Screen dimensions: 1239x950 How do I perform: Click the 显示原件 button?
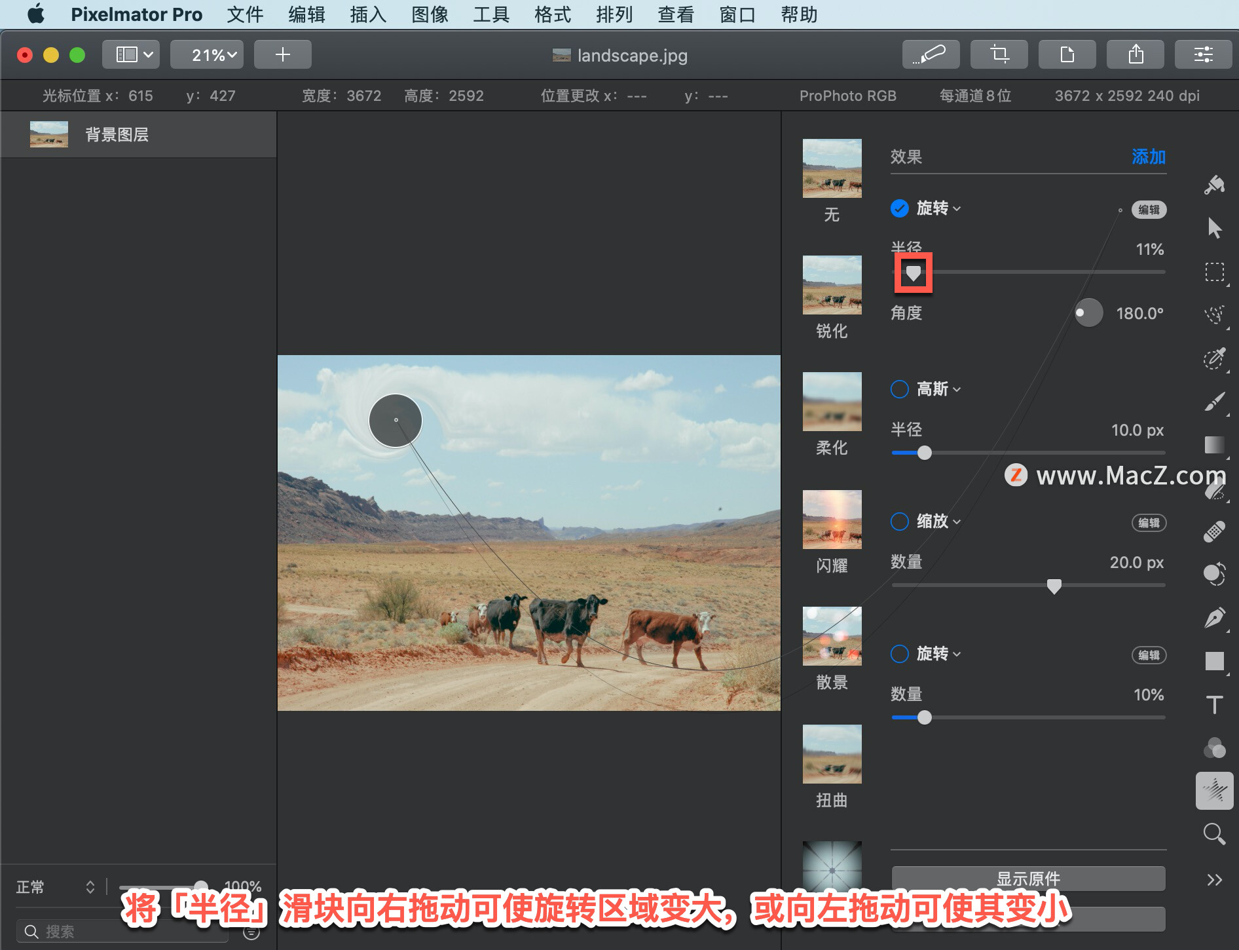1028,879
